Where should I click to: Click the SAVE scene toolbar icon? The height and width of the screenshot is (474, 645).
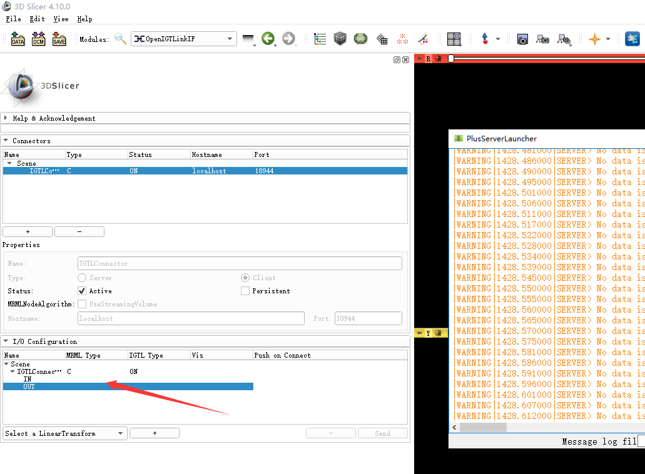click(x=59, y=39)
